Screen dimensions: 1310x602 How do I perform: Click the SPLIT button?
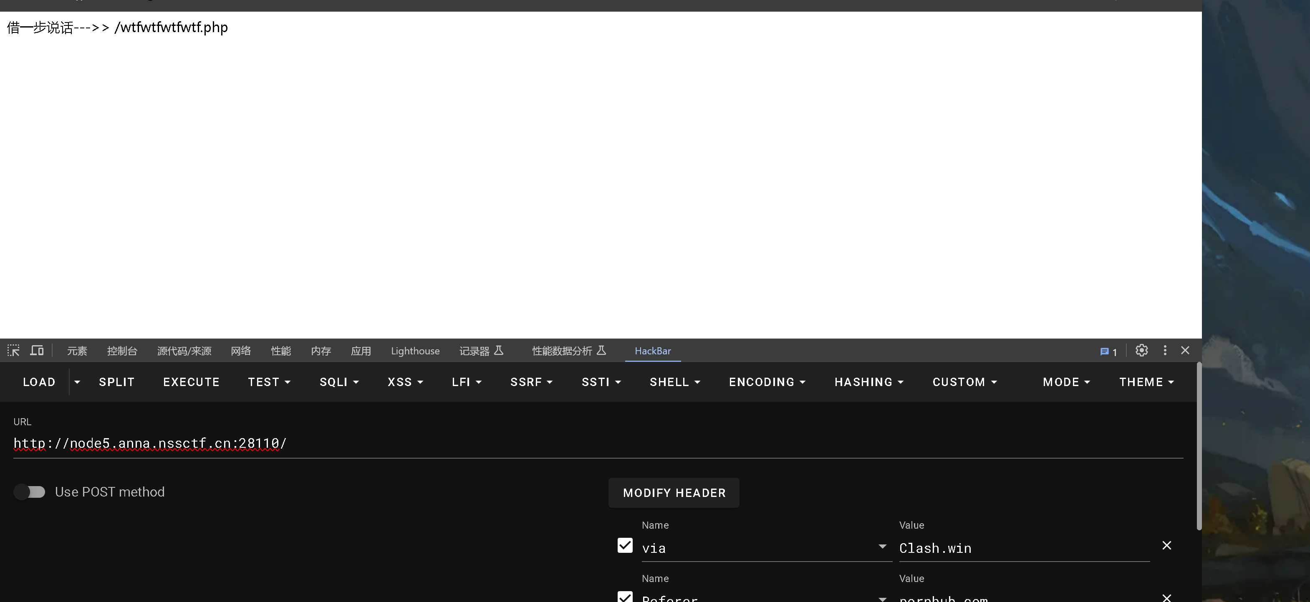pyautogui.click(x=116, y=382)
